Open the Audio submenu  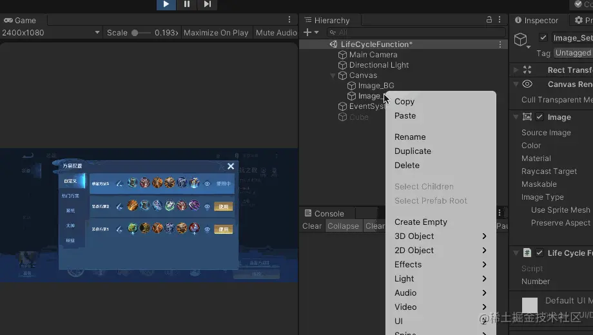[441, 293]
